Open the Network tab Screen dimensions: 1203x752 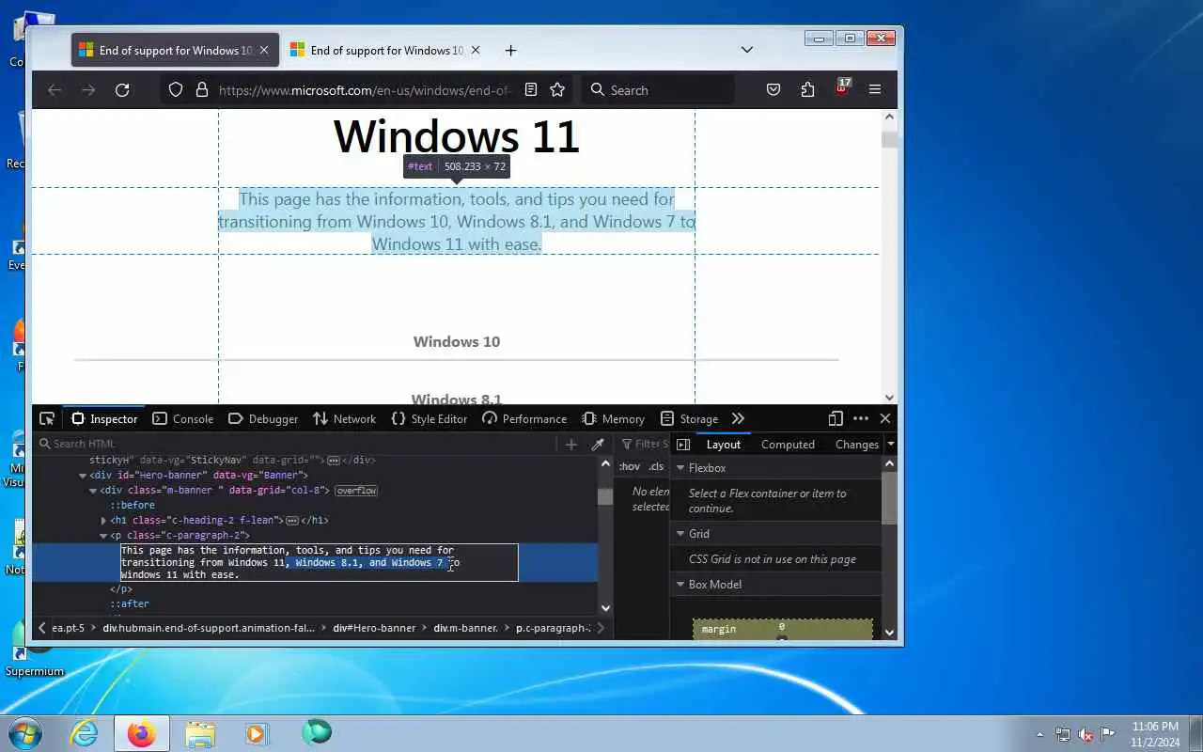345,419
